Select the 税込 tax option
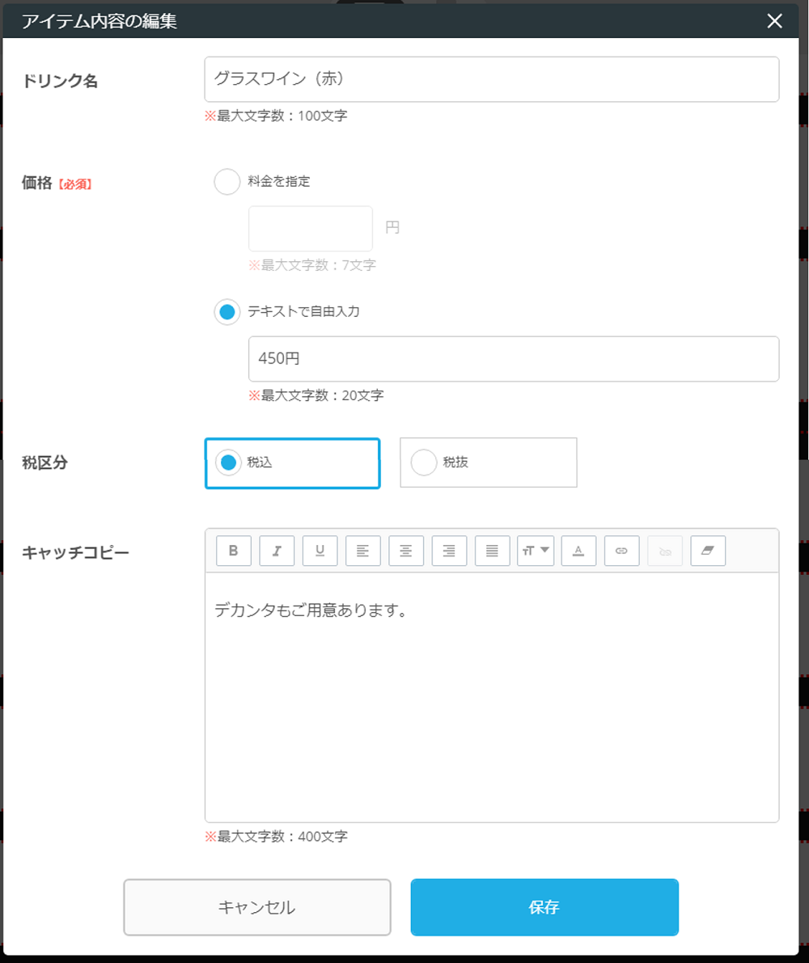 click(229, 462)
